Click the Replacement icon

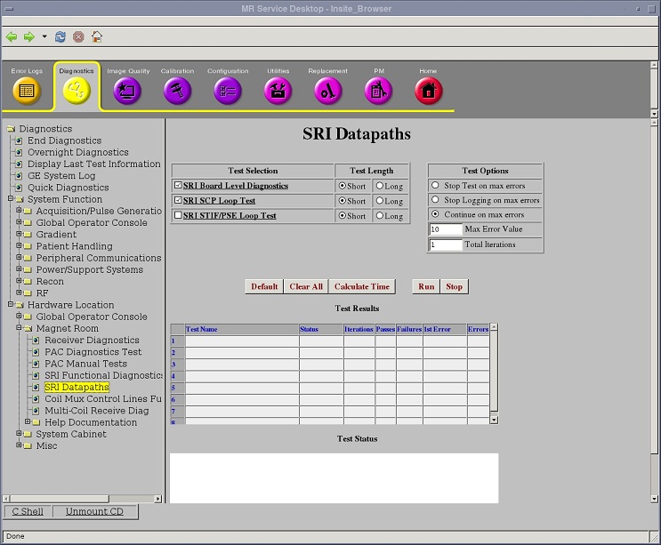(x=327, y=90)
